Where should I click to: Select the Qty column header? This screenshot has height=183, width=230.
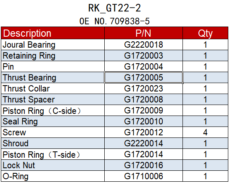(205, 33)
